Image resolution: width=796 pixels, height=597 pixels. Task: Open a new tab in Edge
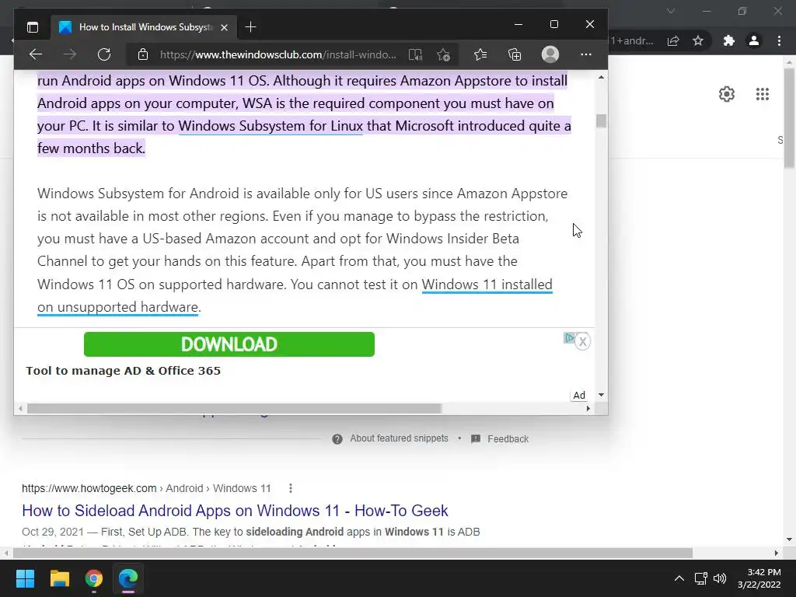point(250,27)
